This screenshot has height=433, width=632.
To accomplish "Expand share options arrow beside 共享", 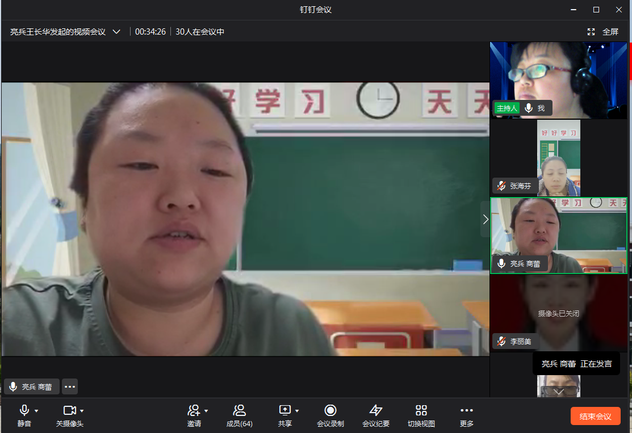I will coord(297,411).
